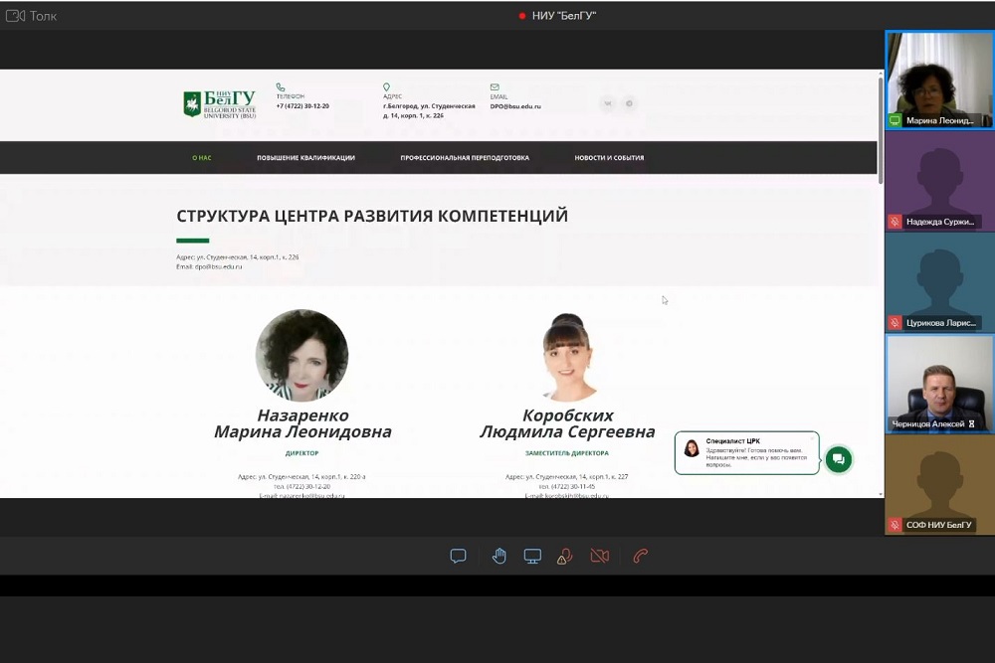Open the О НАС menu item
Image resolution: width=995 pixels, height=663 pixels.
tap(202, 158)
